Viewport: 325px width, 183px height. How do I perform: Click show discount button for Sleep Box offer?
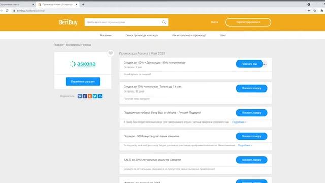point(251,113)
